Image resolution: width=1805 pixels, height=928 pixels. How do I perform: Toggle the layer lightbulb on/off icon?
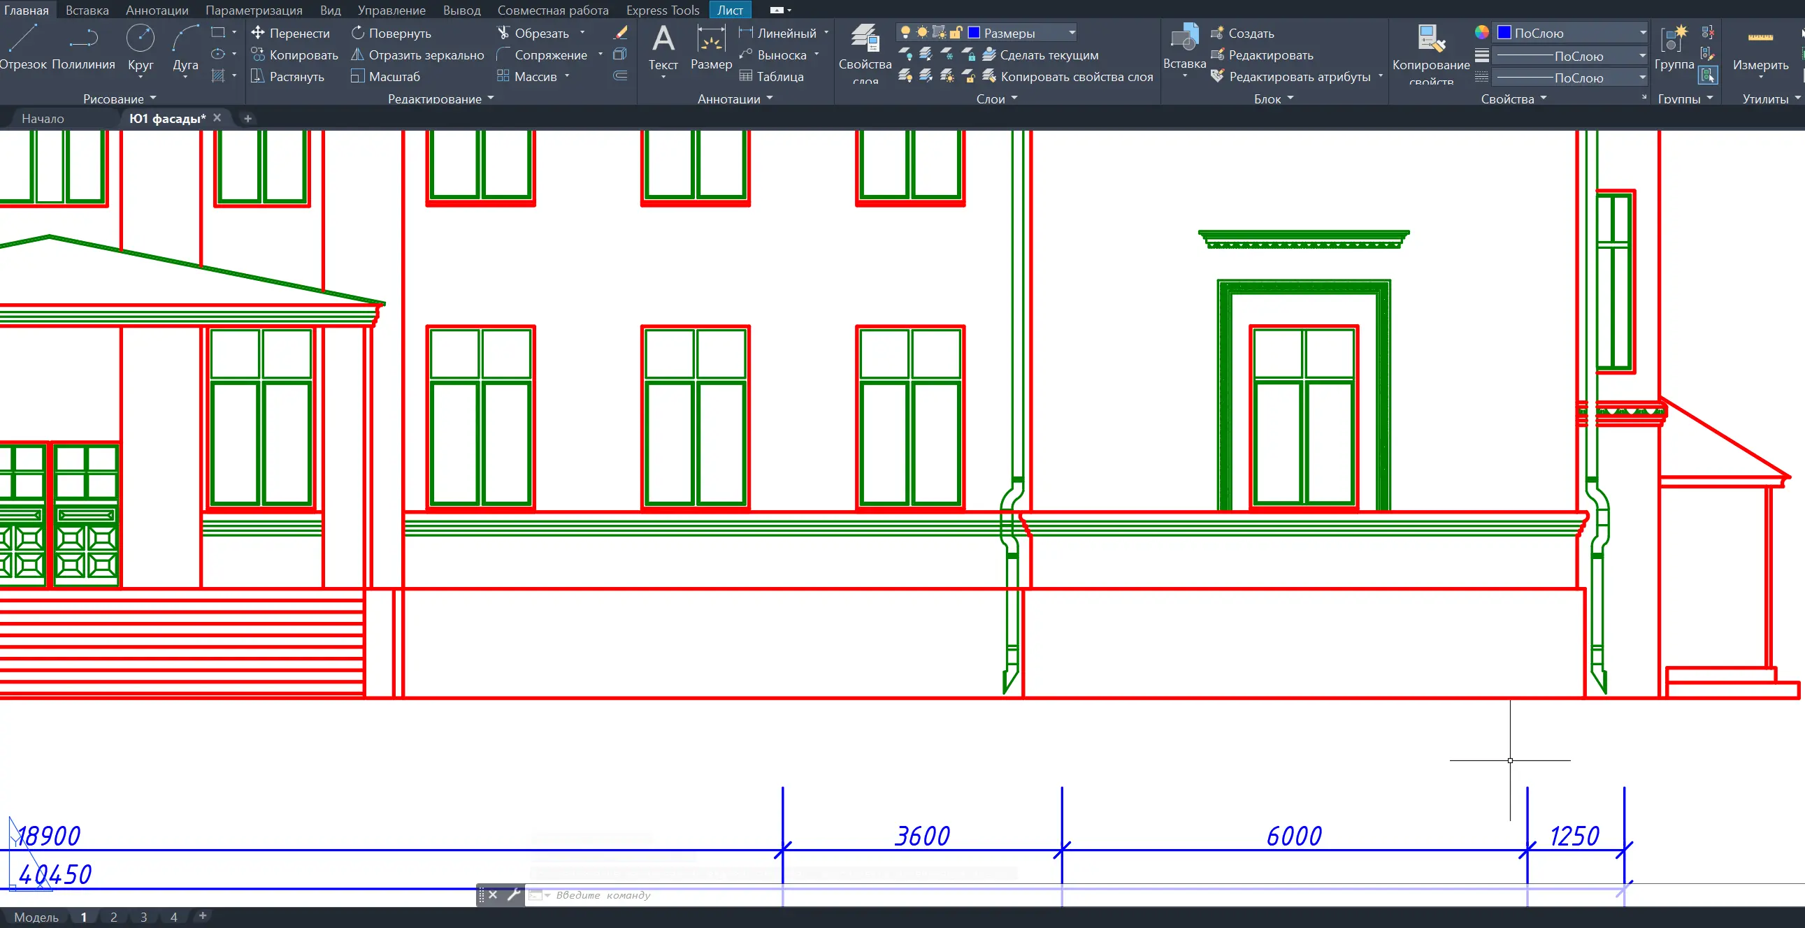pyautogui.click(x=905, y=32)
